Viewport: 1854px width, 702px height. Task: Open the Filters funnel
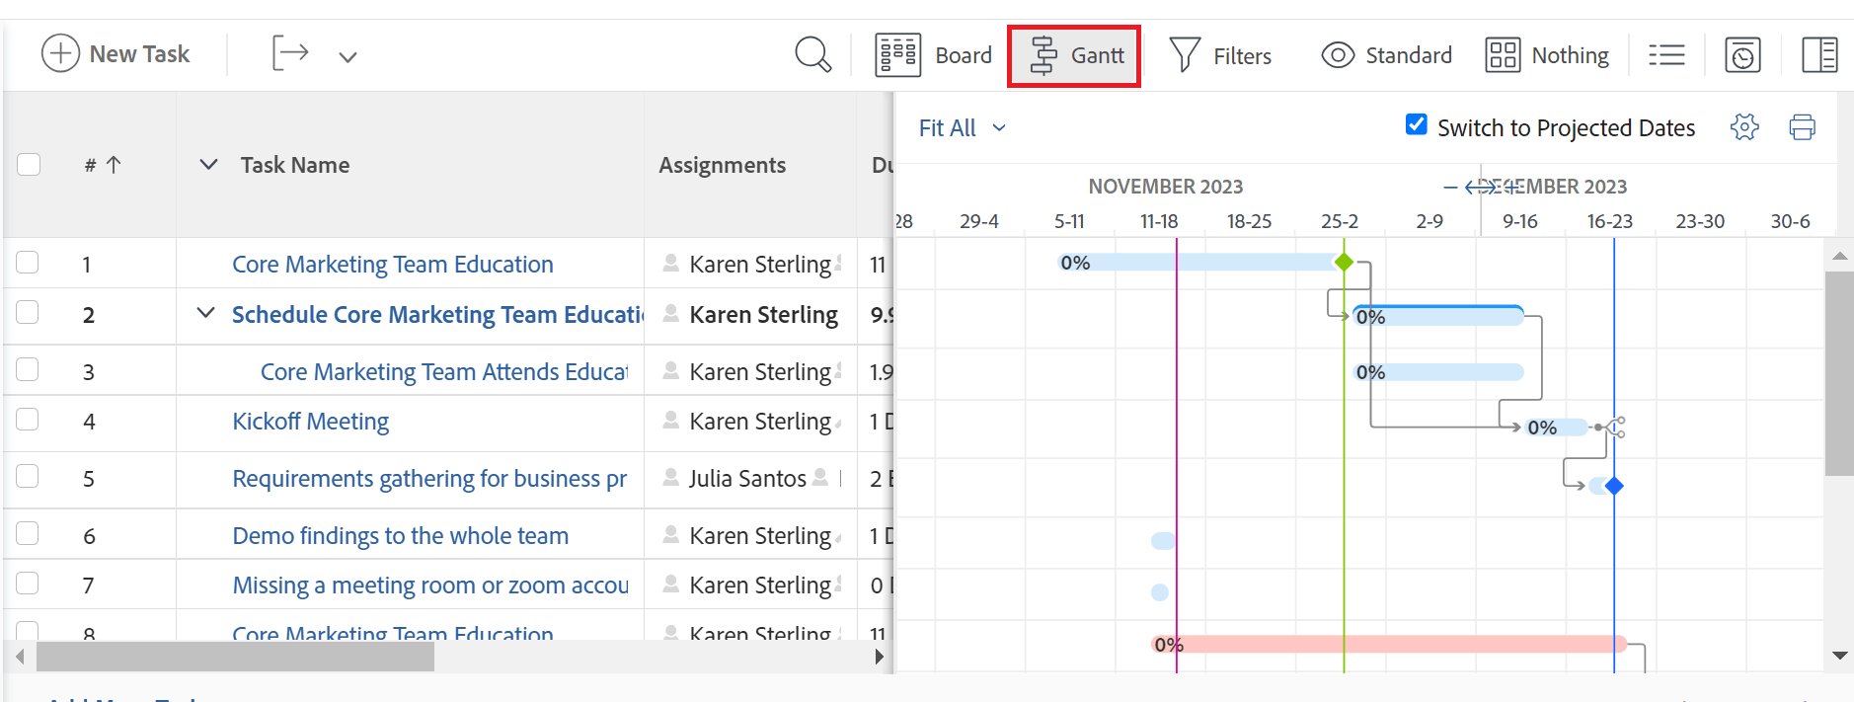coord(1220,55)
